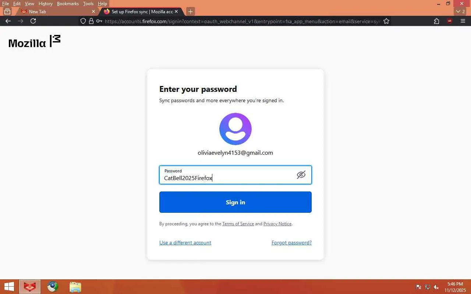Toggle password visibility with the eye icon
The width and height of the screenshot is (471, 294).
point(301,175)
